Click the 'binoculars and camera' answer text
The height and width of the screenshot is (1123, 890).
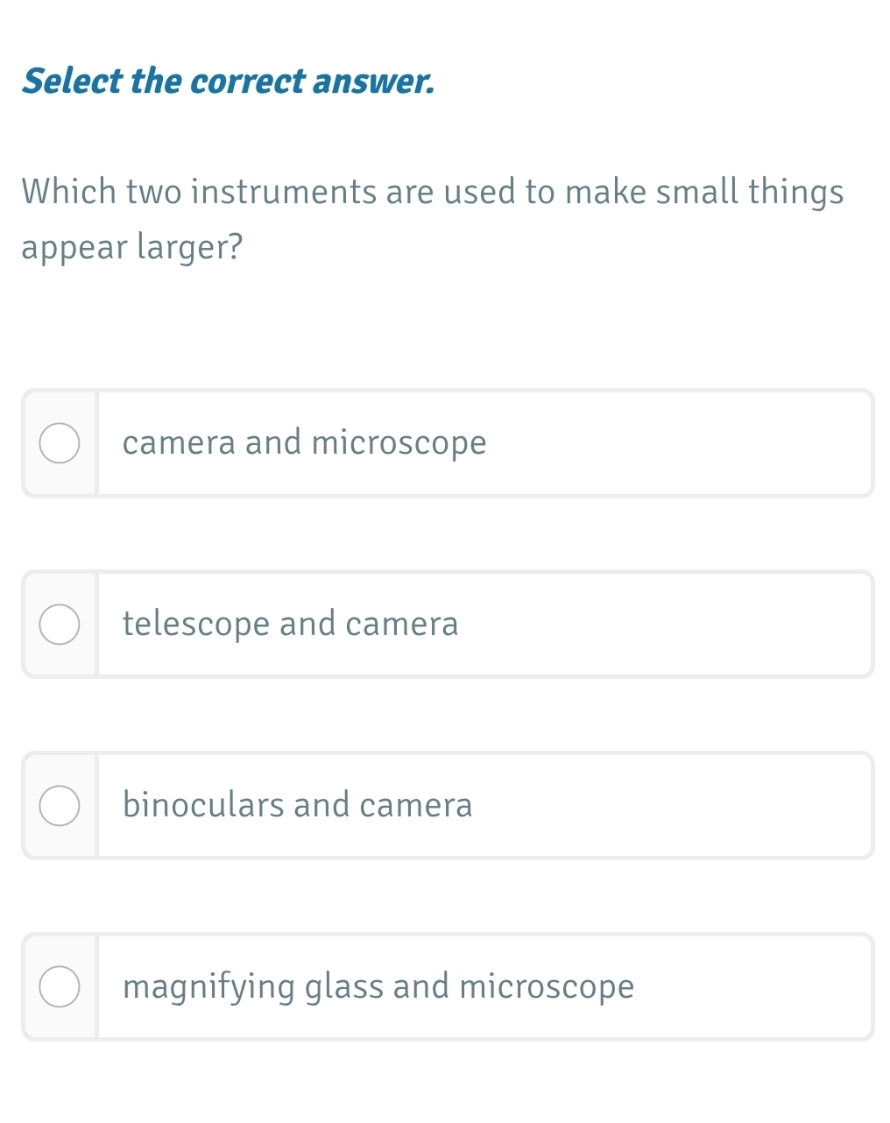click(297, 806)
